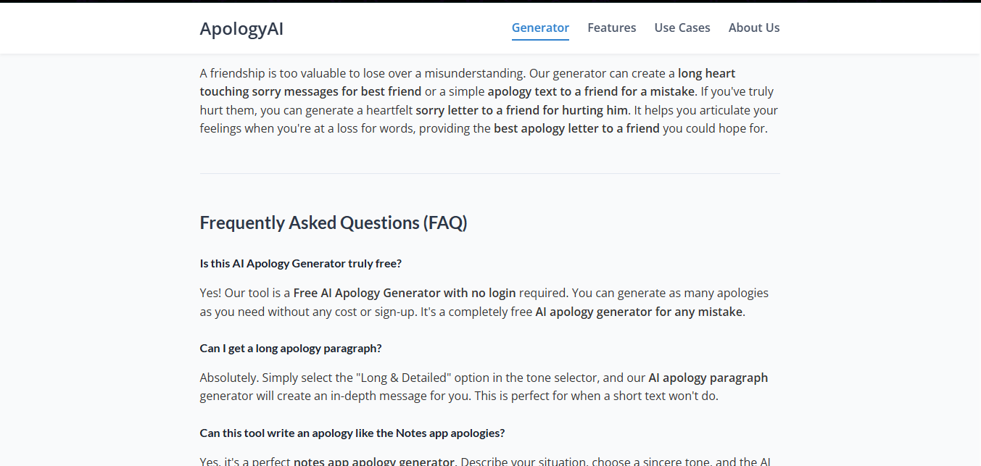Click bold phrase 'AI apology paragraph'
The height and width of the screenshot is (466, 981).
pyautogui.click(x=708, y=378)
